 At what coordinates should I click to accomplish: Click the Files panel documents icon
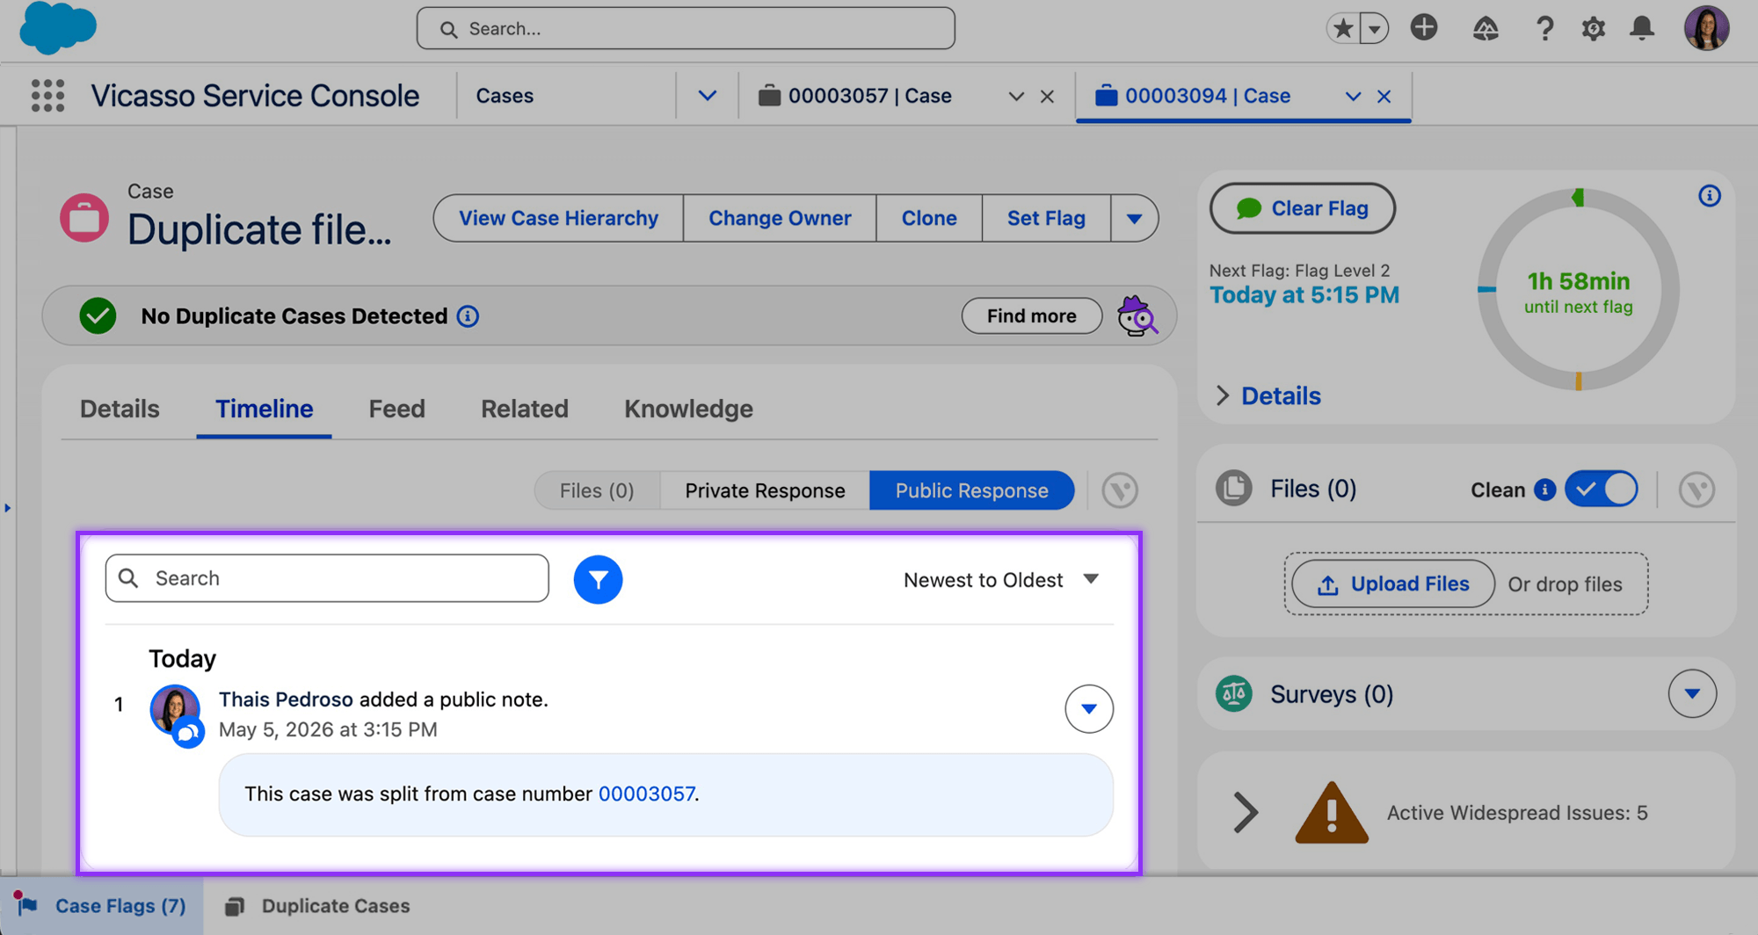pos(1234,489)
